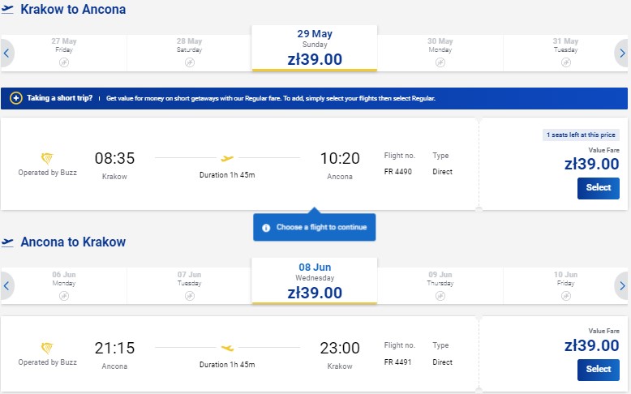Click the Taking a short trip banner text
631x394 pixels.
click(59, 98)
